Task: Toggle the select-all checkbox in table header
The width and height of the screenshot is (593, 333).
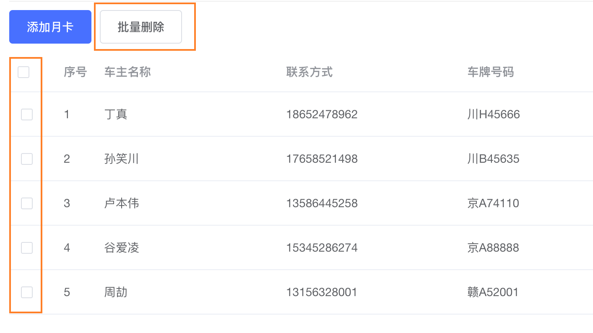Action: click(23, 72)
